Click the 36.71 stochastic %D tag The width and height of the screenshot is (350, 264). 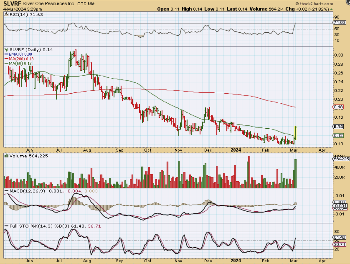(340, 244)
